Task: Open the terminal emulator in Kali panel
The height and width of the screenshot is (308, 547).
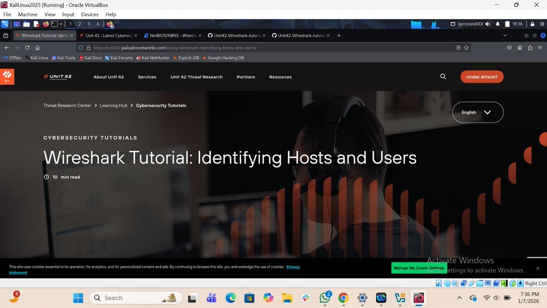Action: 54,24
